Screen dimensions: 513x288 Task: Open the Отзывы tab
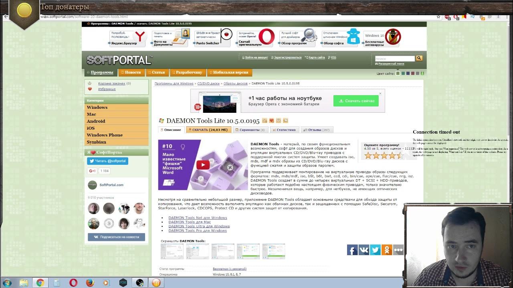pyautogui.click(x=317, y=130)
